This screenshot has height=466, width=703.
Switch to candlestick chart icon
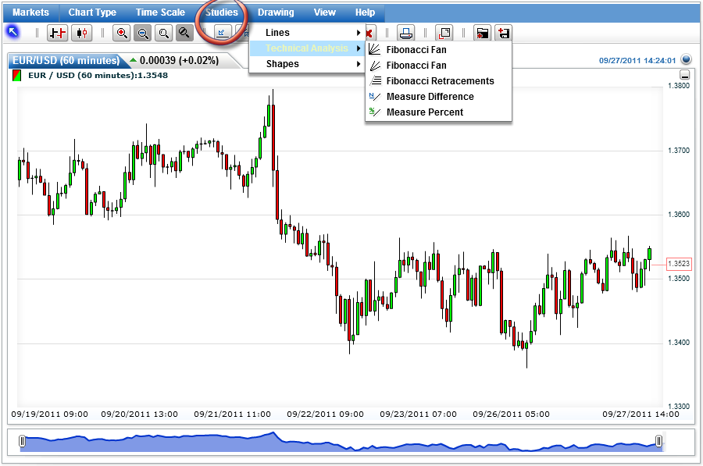[x=81, y=33]
